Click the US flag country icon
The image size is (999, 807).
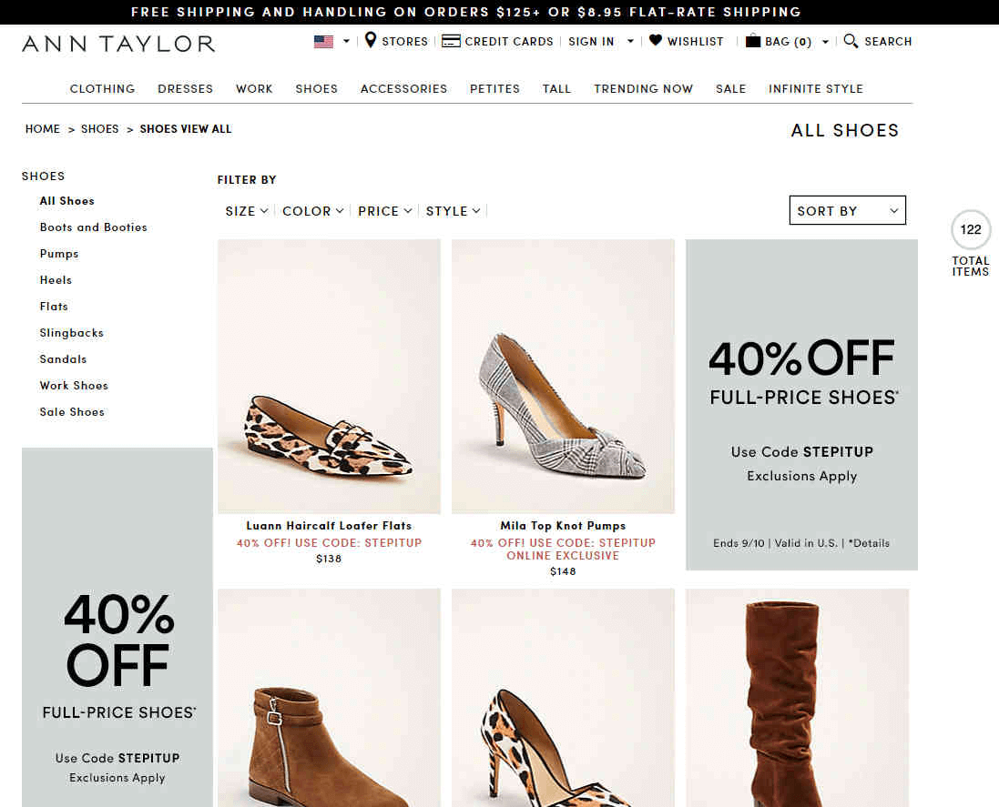(323, 41)
